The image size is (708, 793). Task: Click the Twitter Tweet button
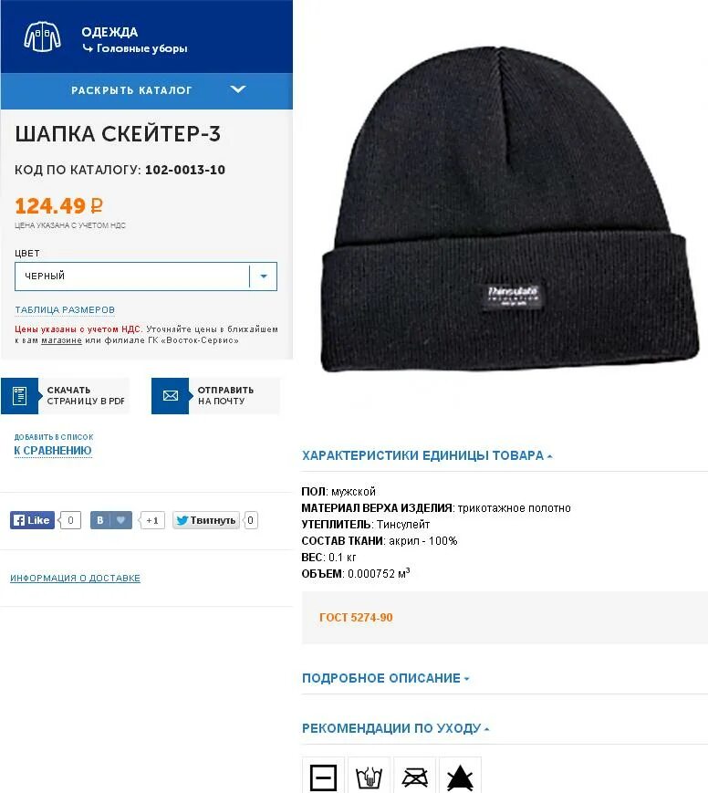coord(206,520)
